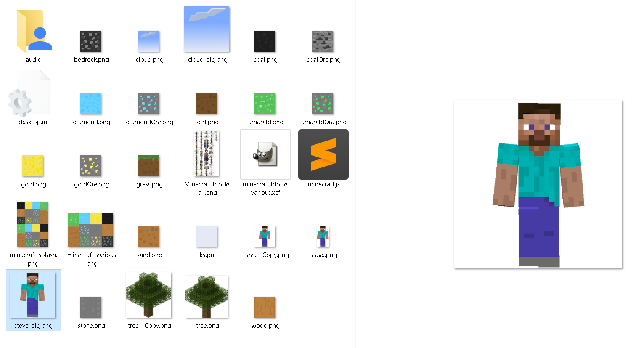Viewport: 636px width, 348px height.
Task: Select the cloud-big.png thumbnail
Action: (x=207, y=29)
